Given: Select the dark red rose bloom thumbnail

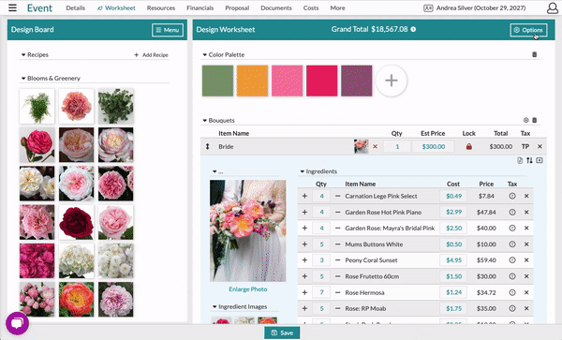Looking at the screenshot, I should [x=77, y=223].
